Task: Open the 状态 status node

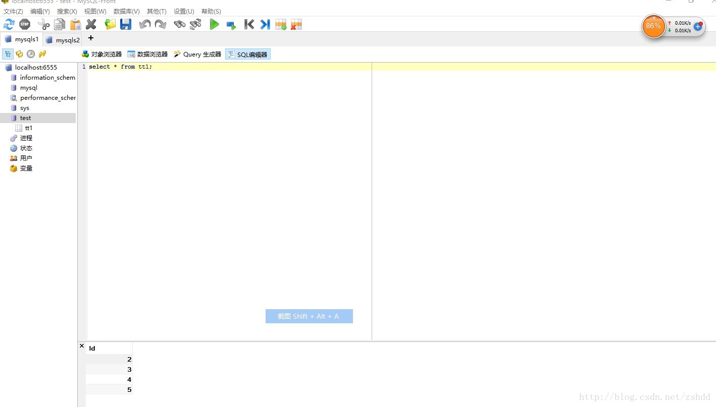Action: [26, 148]
